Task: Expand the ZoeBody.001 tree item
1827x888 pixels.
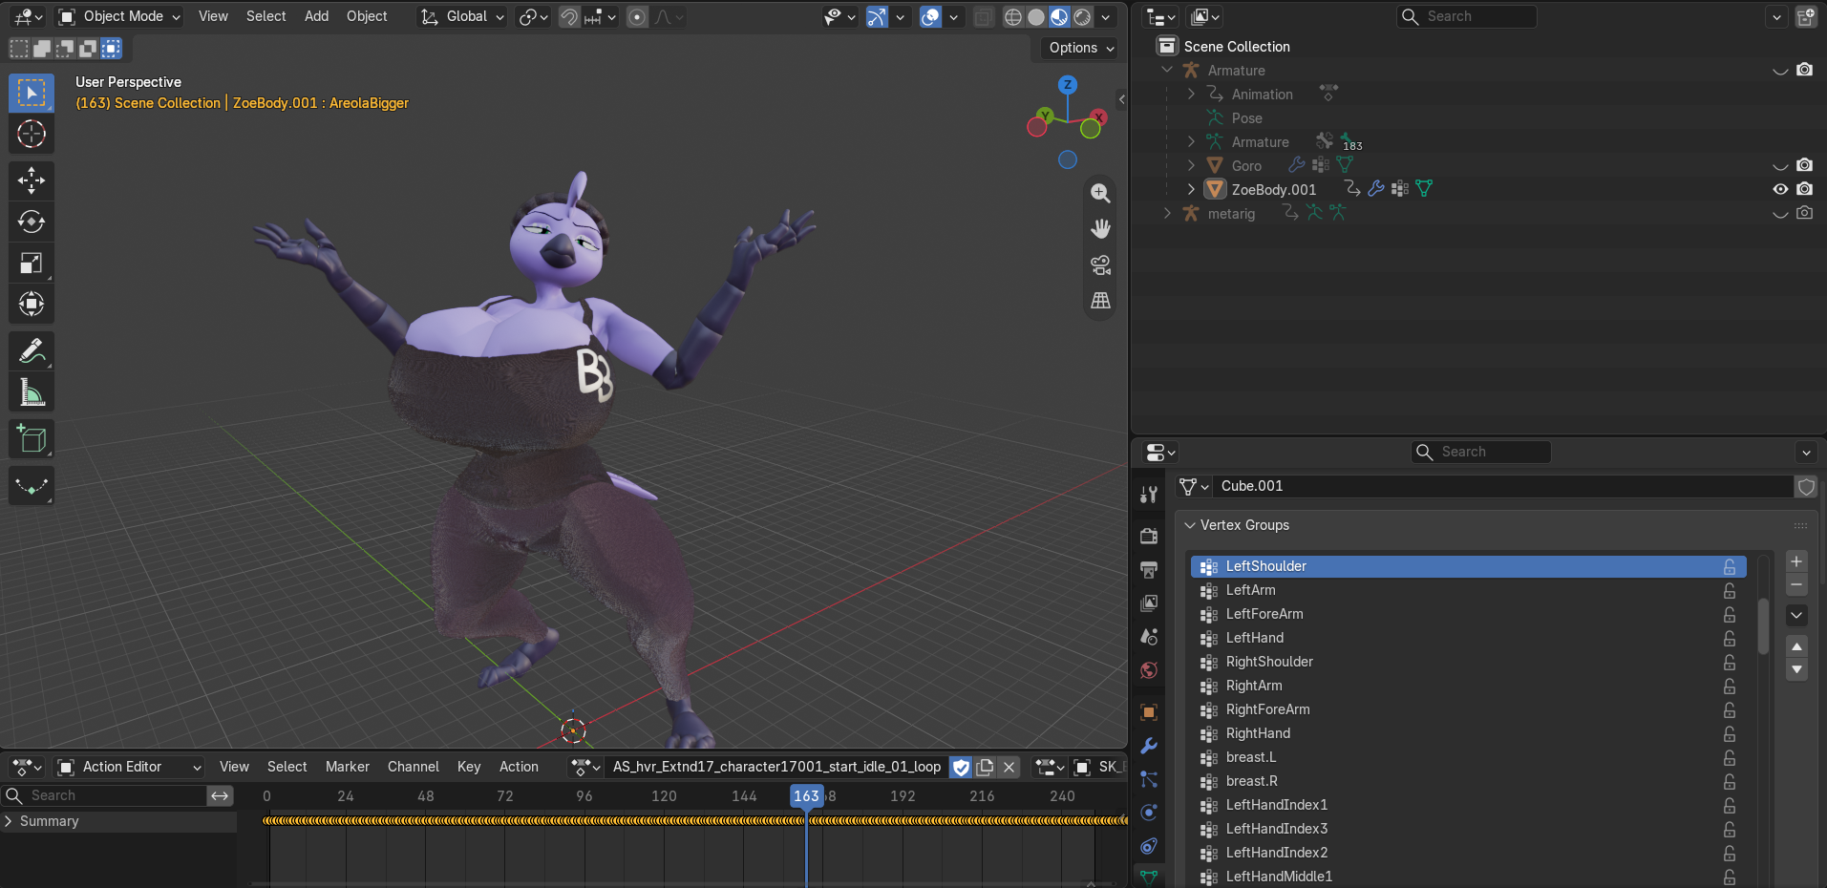Action: (x=1191, y=189)
